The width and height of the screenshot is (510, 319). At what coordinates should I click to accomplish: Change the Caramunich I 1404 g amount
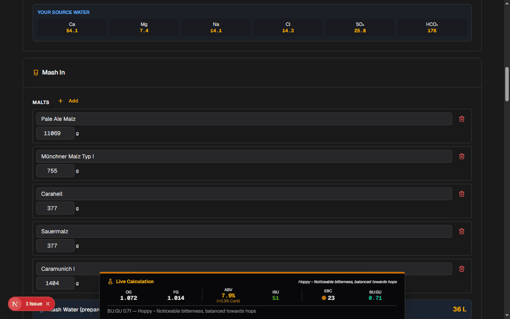coord(55,283)
